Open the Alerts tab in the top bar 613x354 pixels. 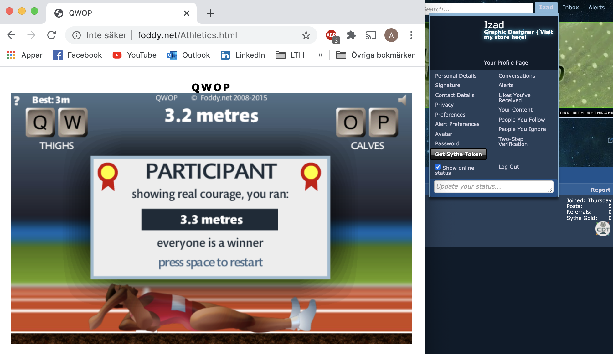tap(596, 8)
